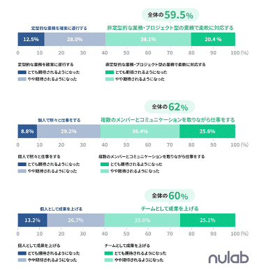Click the チームとして成果を上げる green heading
This screenshot has height=270, width=257.
point(170,209)
